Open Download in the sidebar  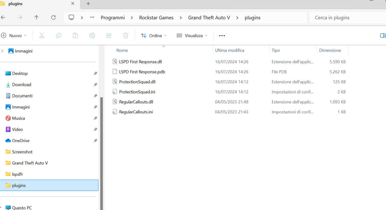coord(22,84)
